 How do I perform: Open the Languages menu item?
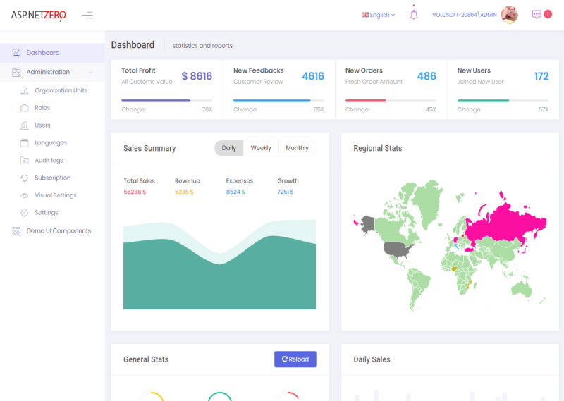(x=51, y=143)
